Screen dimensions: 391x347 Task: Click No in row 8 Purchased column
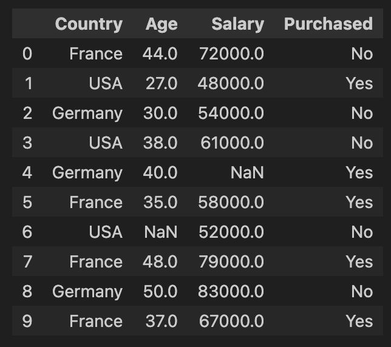click(362, 291)
